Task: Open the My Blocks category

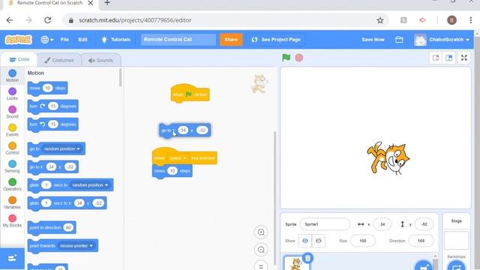Action: [x=12, y=220]
